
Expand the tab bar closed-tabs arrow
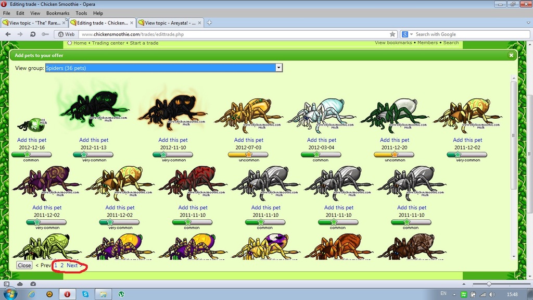[x=528, y=23]
